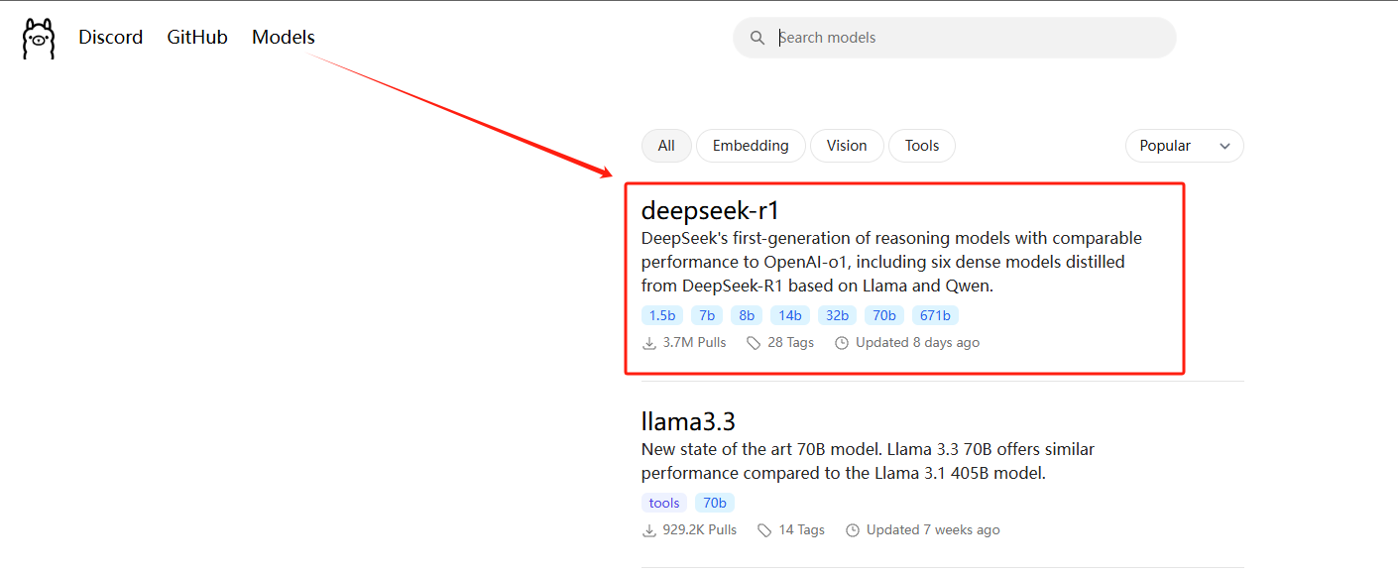The height and width of the screenshot is (575, 1398).
Task: Click the 3.7M Pulls text
Action: click(694, 343)
